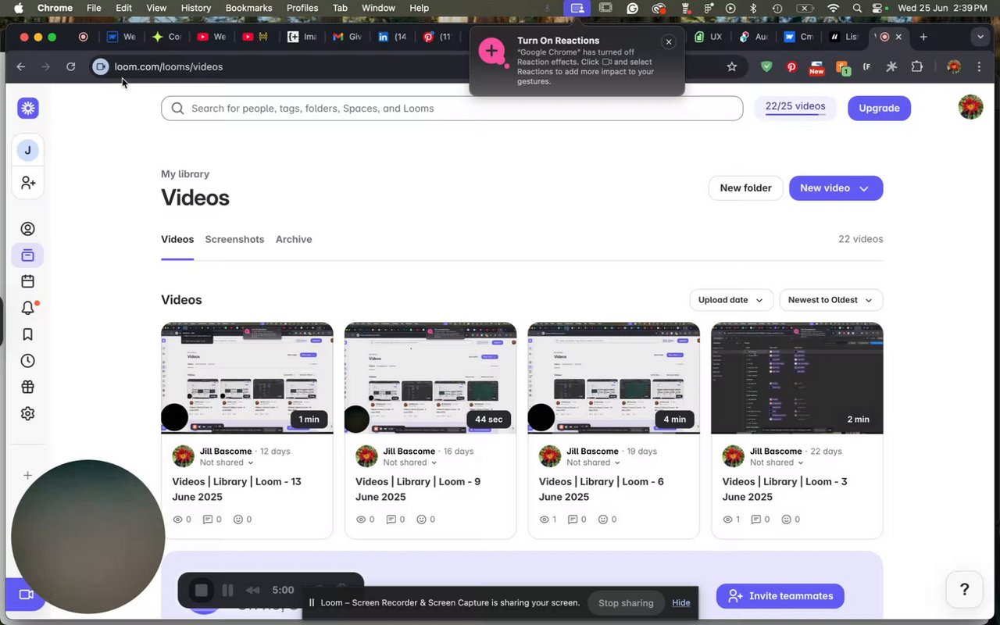Pause the recording with pause button
1000x625 pixels.
(227, 591)
